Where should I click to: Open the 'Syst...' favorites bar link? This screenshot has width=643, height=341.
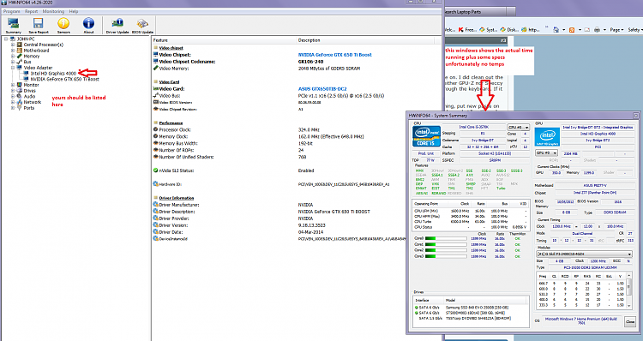tap(488, 29)
